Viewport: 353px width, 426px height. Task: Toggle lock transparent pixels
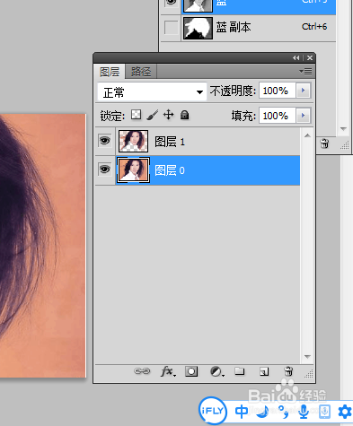(x=137, y=115)
